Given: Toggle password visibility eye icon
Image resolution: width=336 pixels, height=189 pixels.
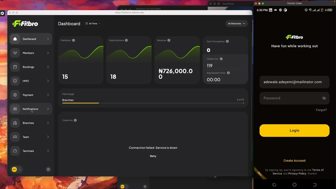Looking at the screenshot, I should (x=324, y=98).
